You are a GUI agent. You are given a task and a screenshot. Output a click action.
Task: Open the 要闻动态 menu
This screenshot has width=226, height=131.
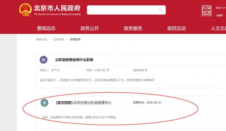(x=46, y=28)
